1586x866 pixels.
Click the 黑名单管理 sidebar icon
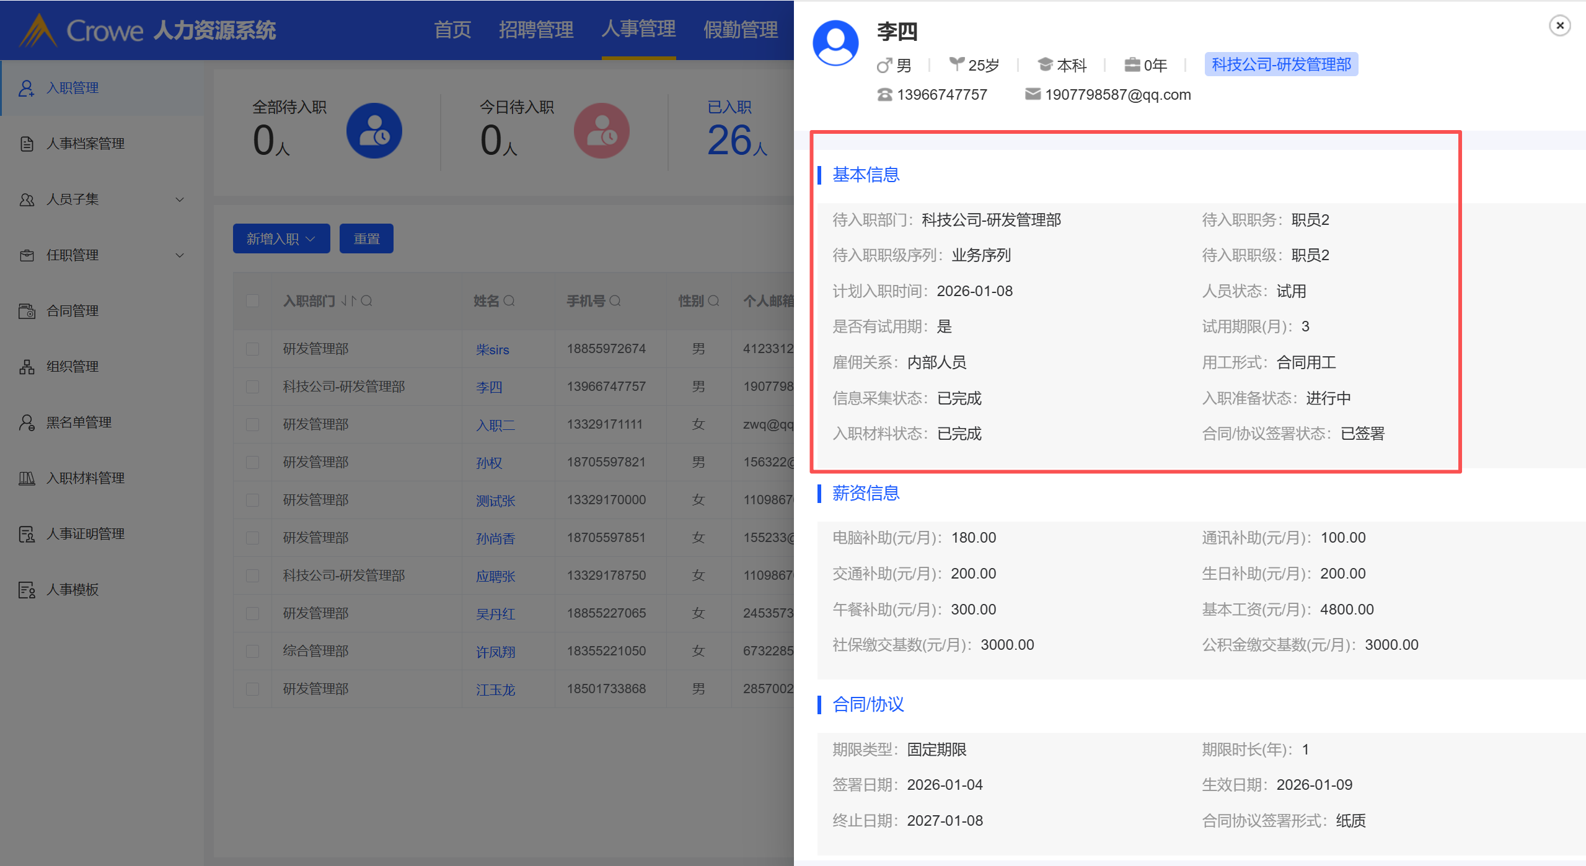[27, 422]
